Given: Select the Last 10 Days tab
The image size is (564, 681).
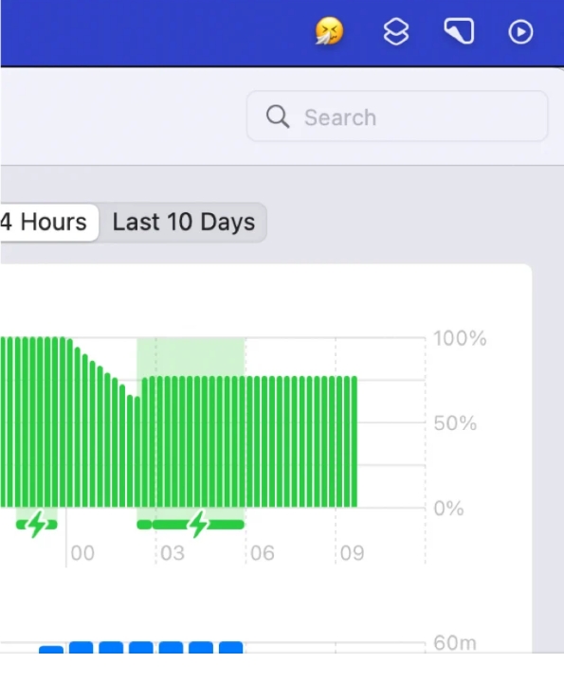Looking at the screenshot, I should [x=183, y=222].
